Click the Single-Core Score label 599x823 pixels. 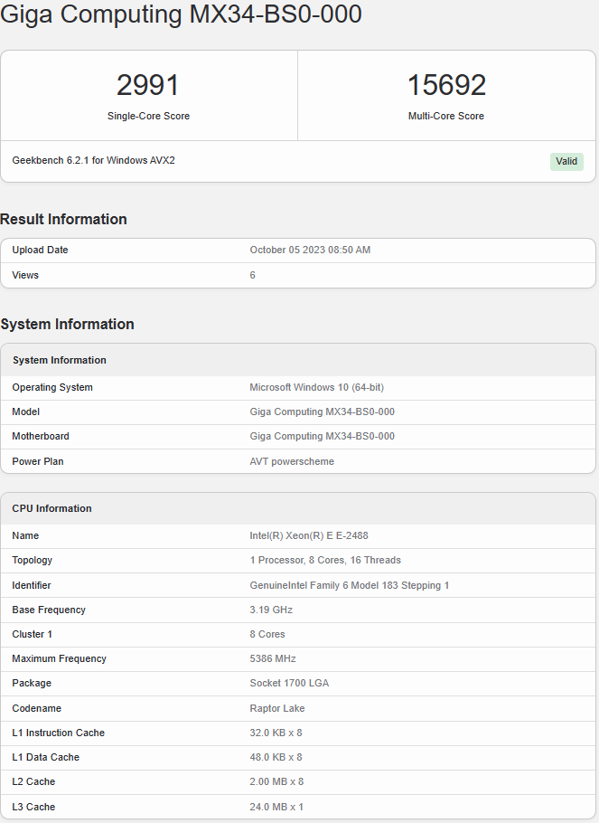coord(148,116)
